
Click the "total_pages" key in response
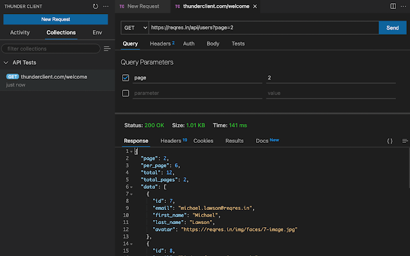160,180
